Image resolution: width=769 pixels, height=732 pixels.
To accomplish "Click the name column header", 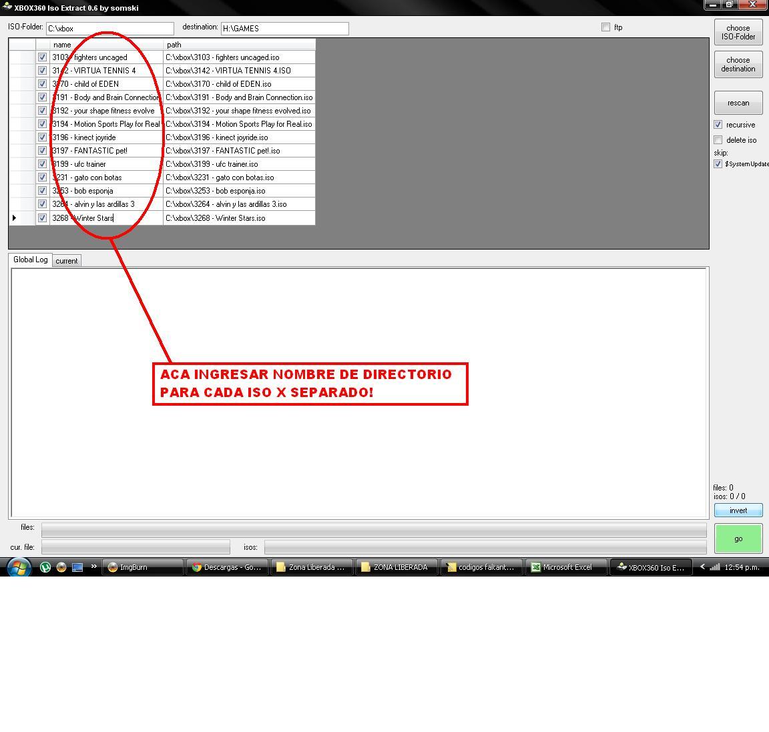I will pyautogui.click(x=106, y=45).
